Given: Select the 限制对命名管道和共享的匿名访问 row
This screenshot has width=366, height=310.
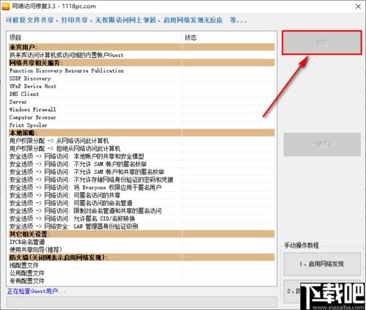Looking at the screenshot, I should click(142, 211).
